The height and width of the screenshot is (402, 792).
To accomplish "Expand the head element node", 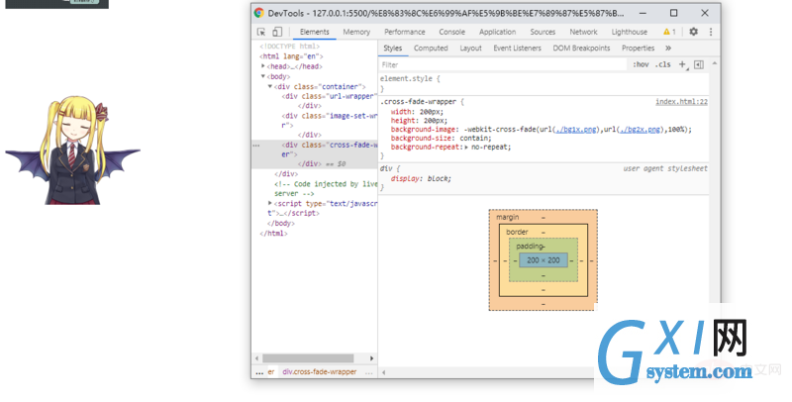I will point(263,66).
